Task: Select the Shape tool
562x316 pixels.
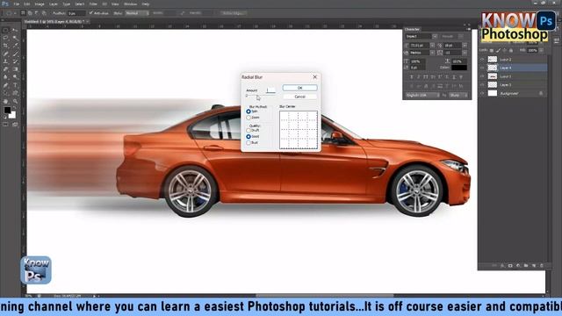Action: tap(15, 93)
